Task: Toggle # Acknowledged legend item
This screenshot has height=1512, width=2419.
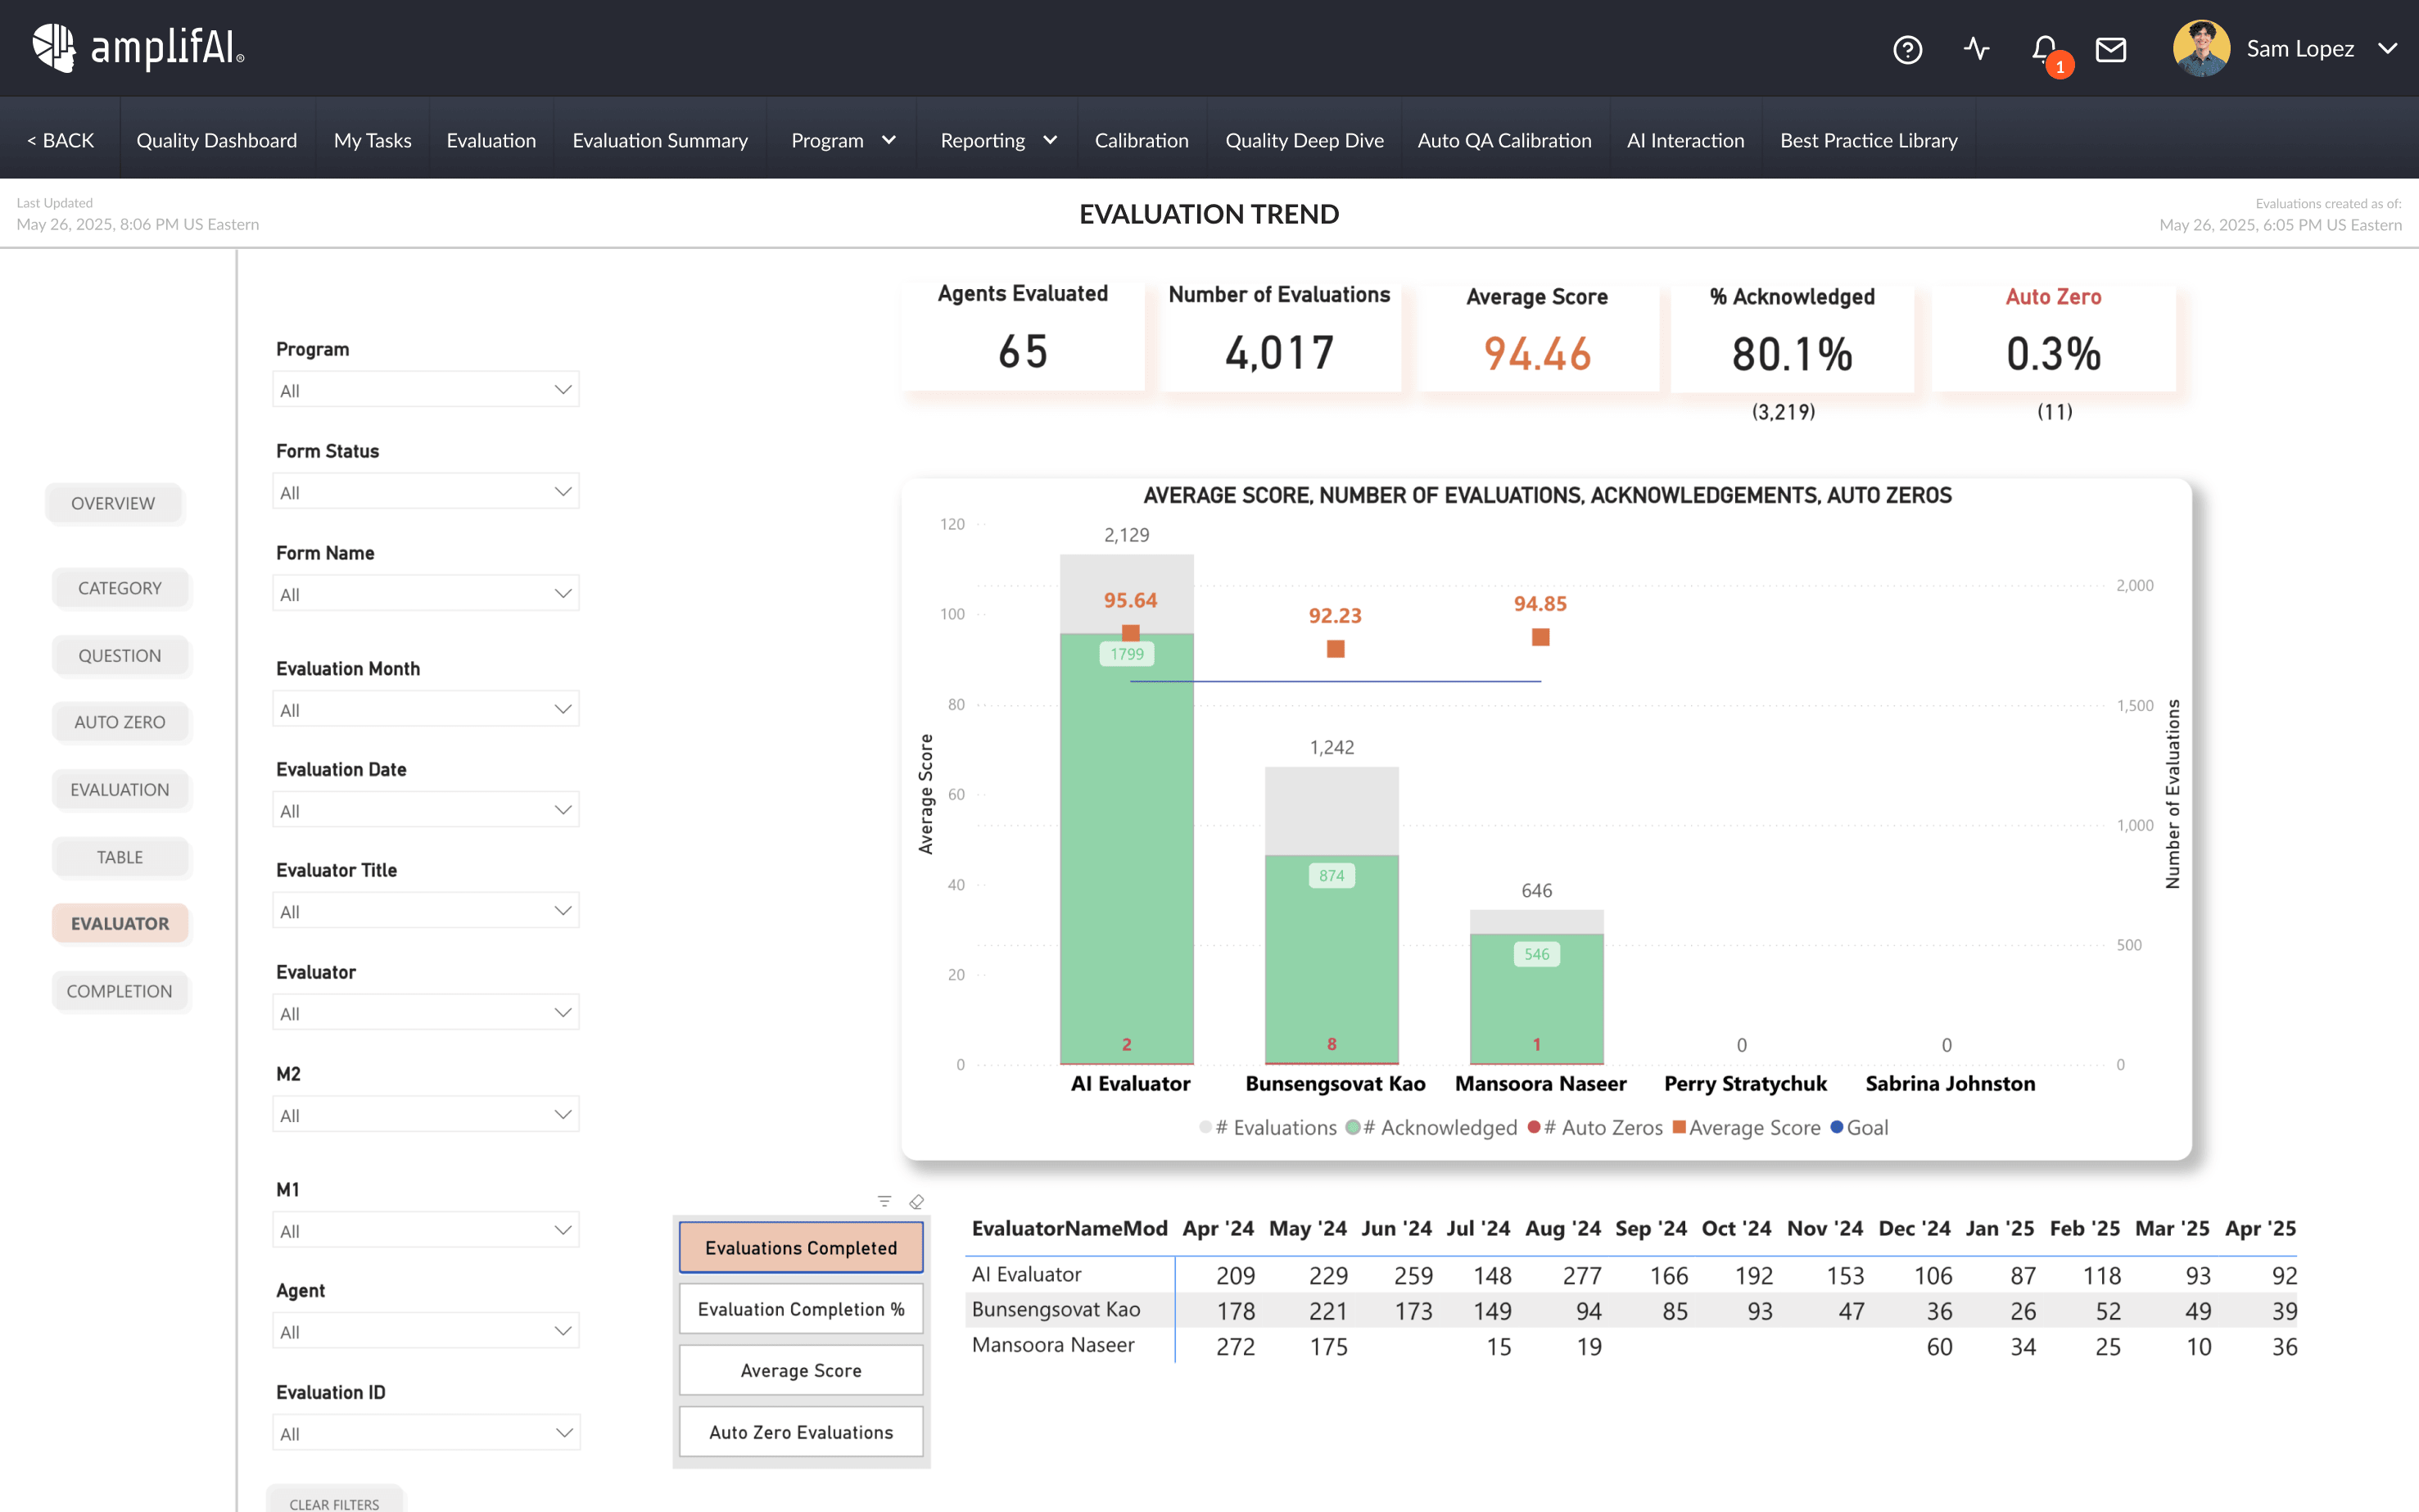Action: (1431, 1127)
